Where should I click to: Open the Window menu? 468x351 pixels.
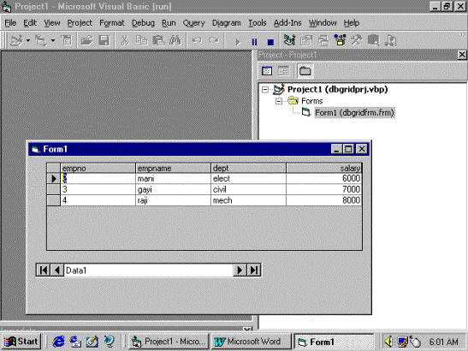(x=323, y=23)
